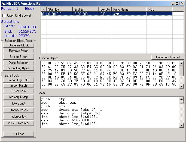Screen dimensions: 186x142
Task: Sort list by Func Name column header
Action: point(129,9)
